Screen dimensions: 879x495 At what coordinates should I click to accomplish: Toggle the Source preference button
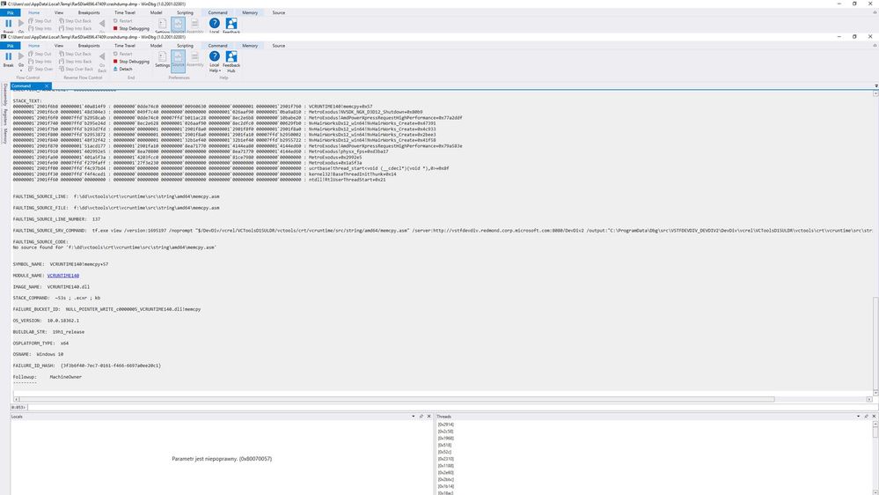[178, 60]
